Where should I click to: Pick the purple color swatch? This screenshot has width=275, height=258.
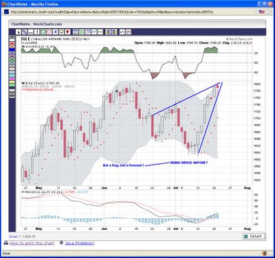click(x=12, y=56)
